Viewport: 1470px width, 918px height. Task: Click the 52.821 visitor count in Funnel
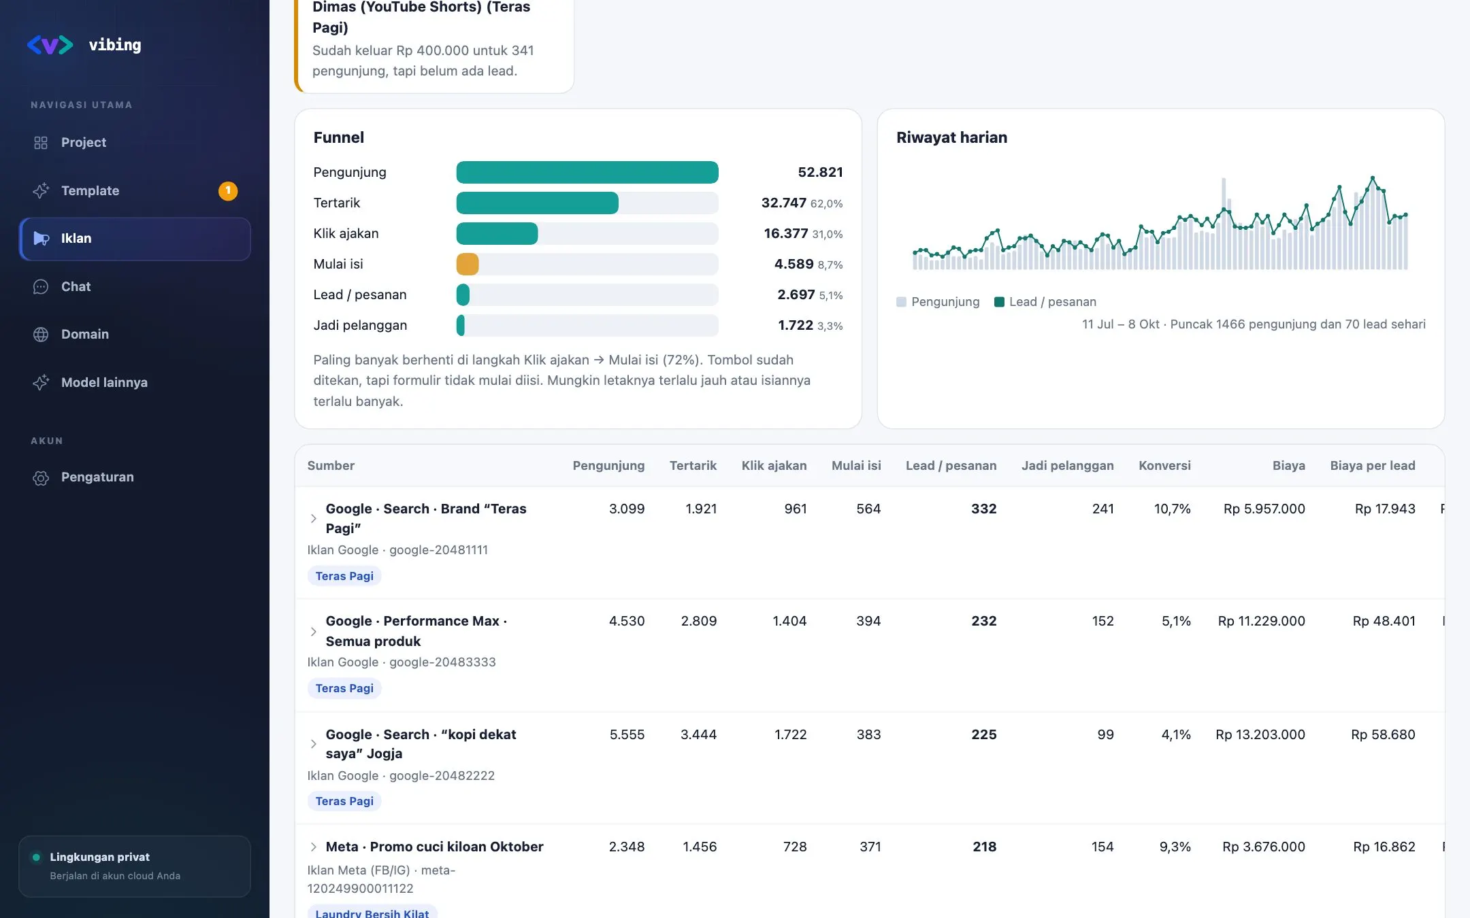tap(820, 172)
